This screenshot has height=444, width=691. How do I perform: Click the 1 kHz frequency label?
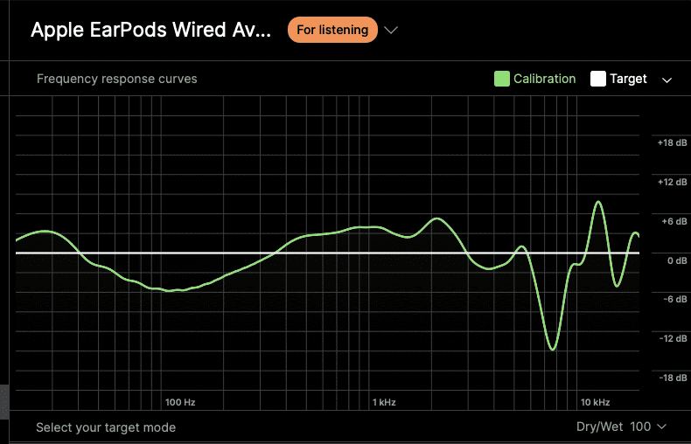384,402
